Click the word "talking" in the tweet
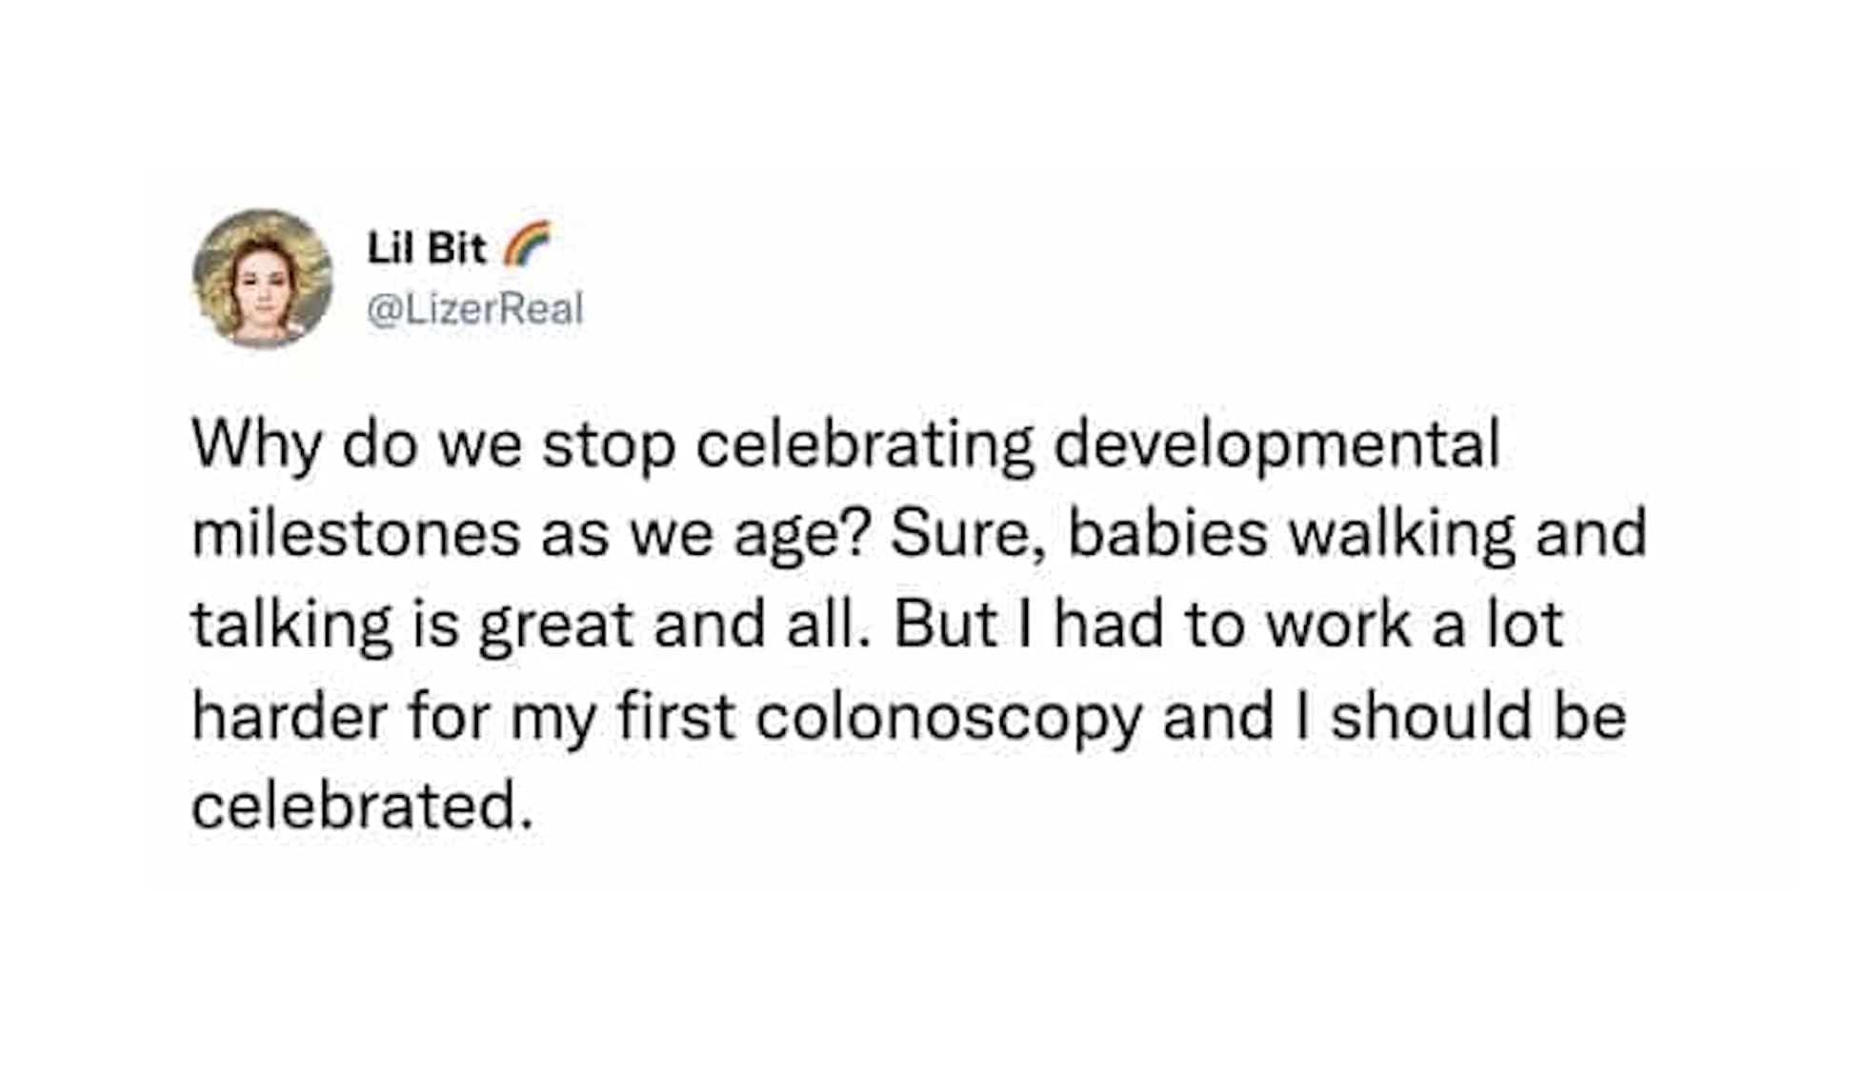Viewport: 1867px width, 1091px height. click(x=291, y=625)
